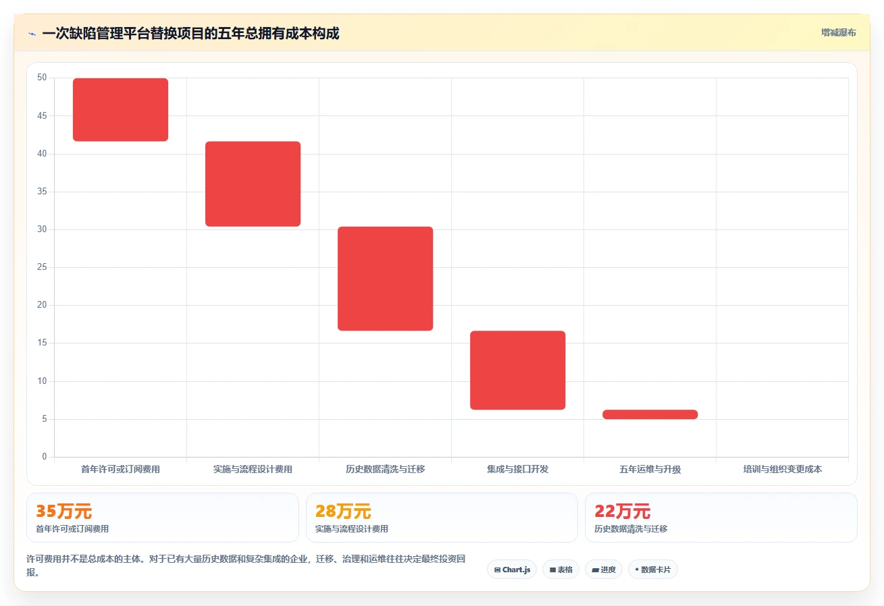
Task: Click the red bar for 历史数据清洗与迁移
Action: [385, 279]
